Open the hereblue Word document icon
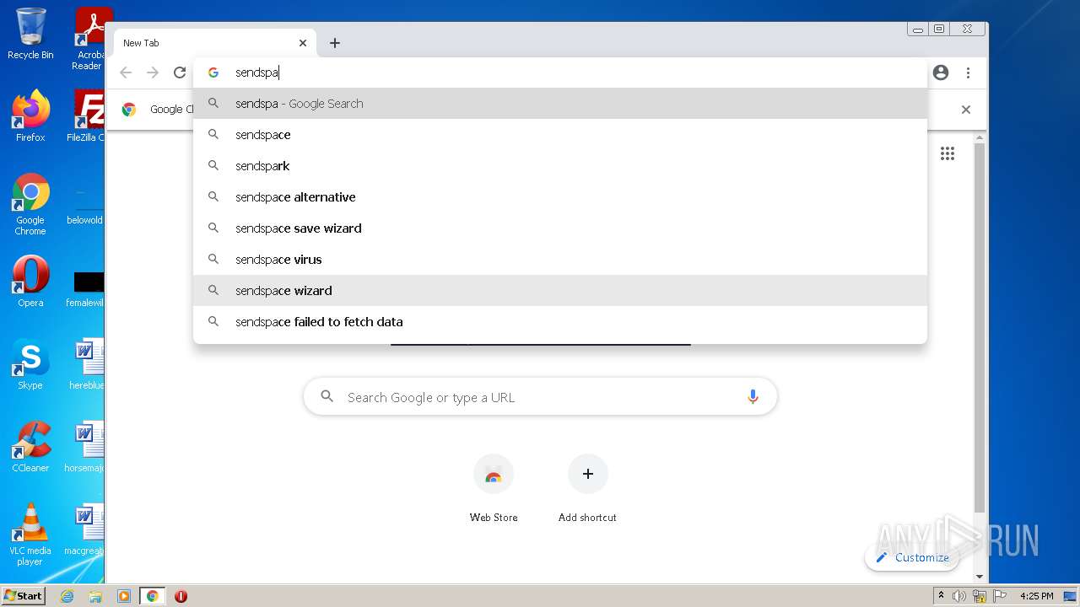The image size is (1080, 607). point(87,364)
